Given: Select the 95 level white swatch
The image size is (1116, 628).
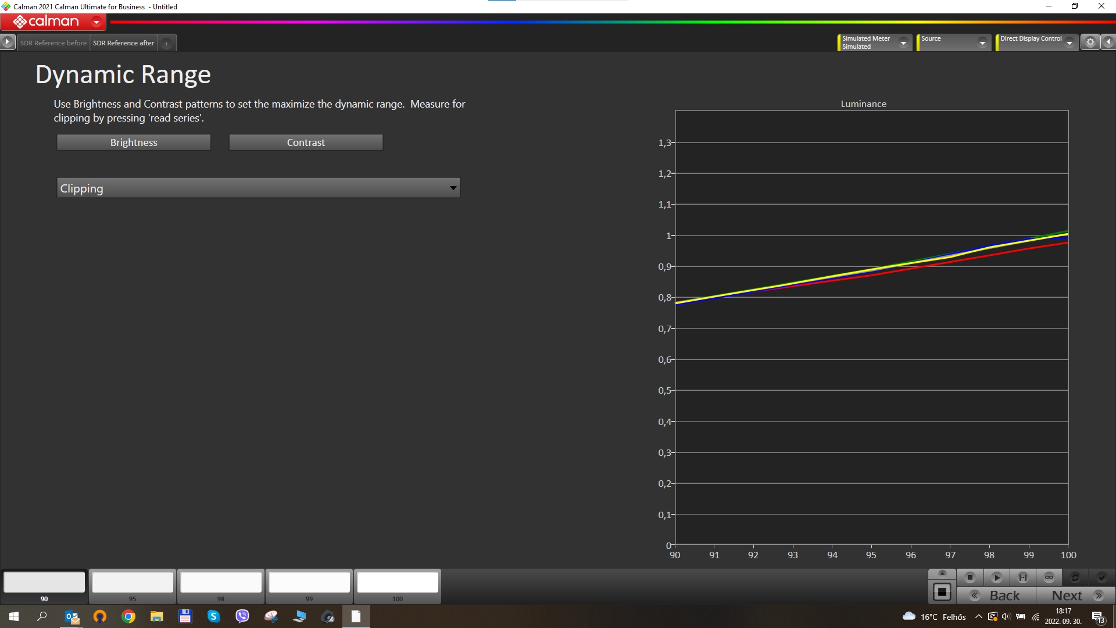Looking at the screenshot, I should point(133,583).
